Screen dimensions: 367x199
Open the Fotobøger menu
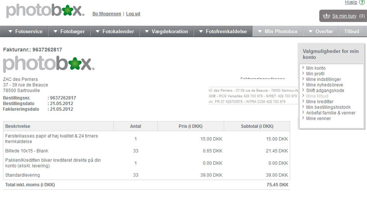point(69,31)
